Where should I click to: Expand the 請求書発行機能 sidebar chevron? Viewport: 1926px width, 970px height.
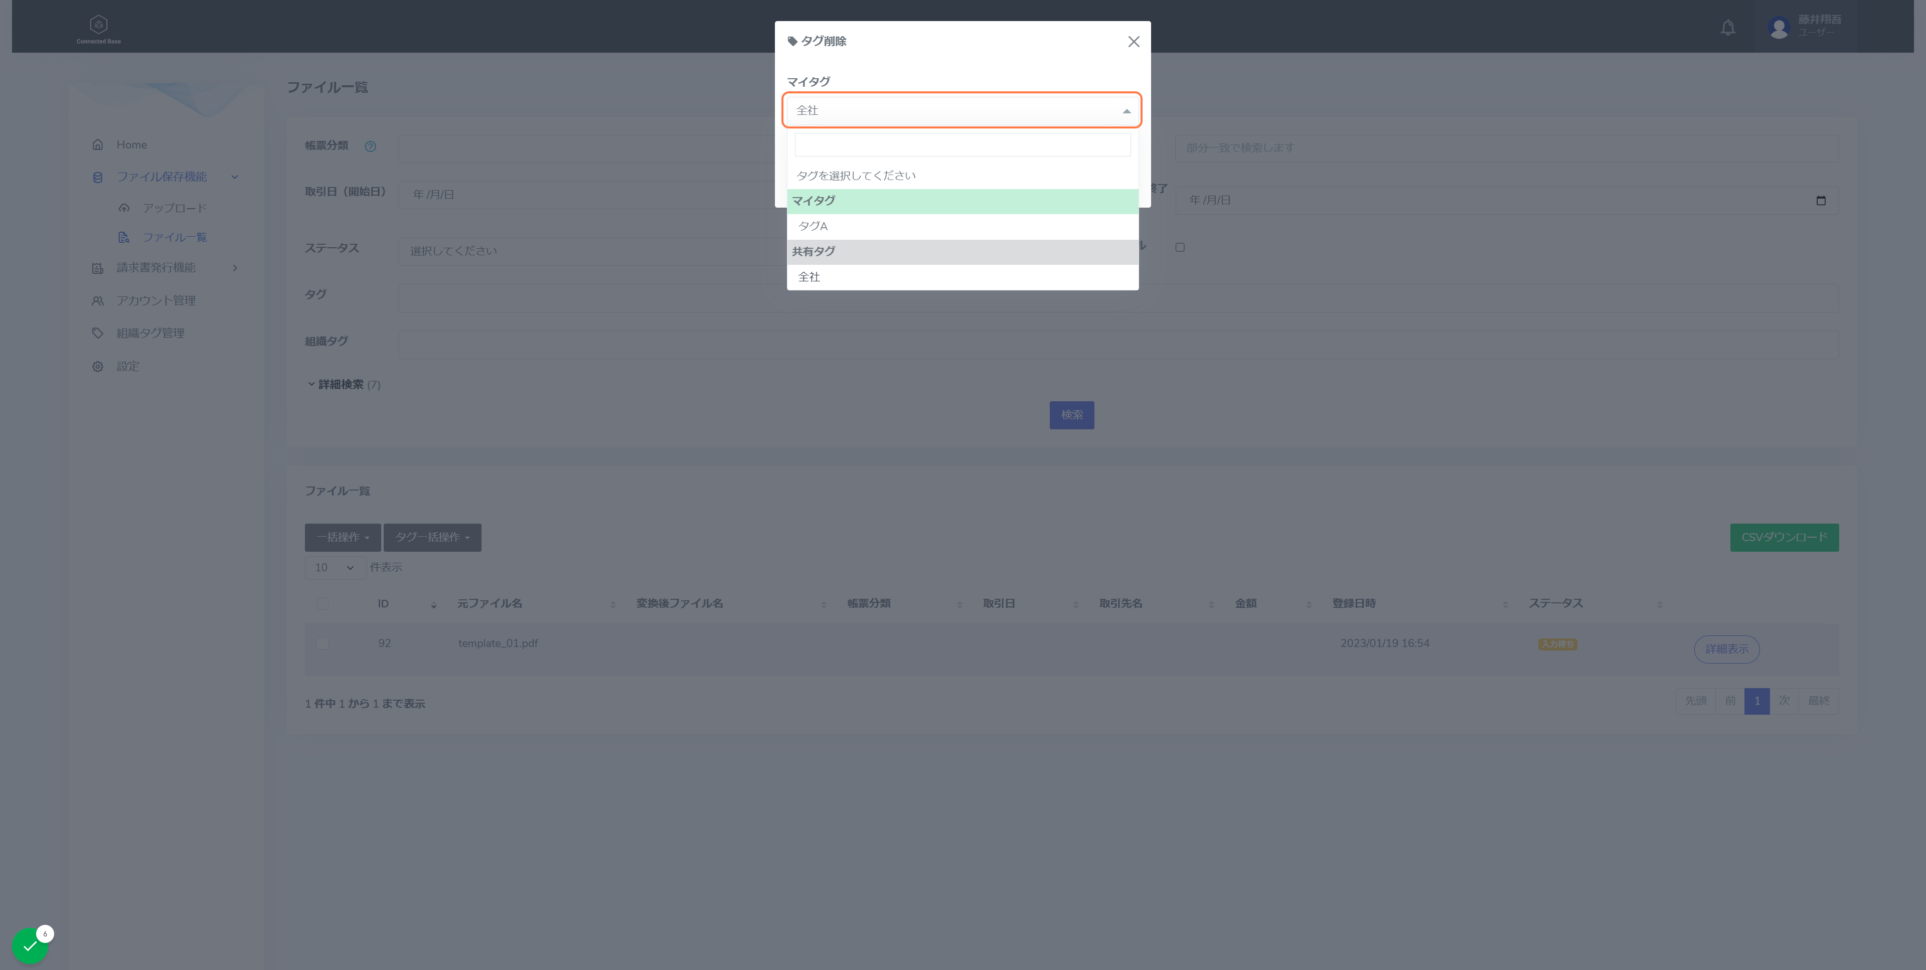pyautogui.click(x=235, y=268)
